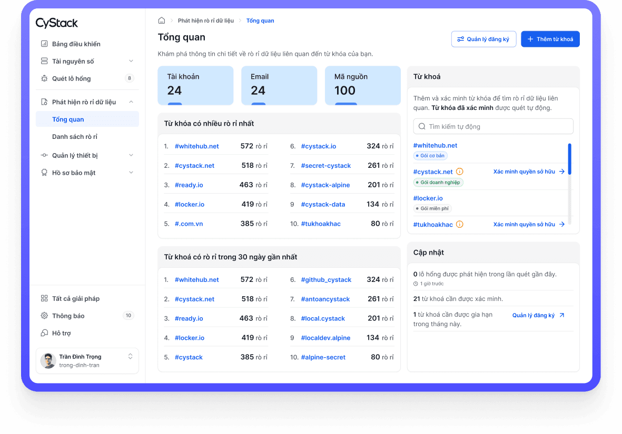Click the warning info icon beside #tukhoakhac
The height and width of the screenshot is (434, 622).
coord(459,224)
